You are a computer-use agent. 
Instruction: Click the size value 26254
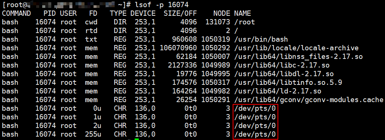click(187, 100)
